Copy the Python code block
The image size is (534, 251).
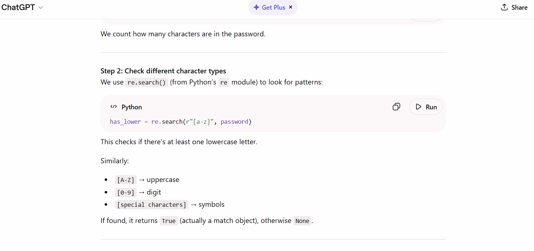396,107
